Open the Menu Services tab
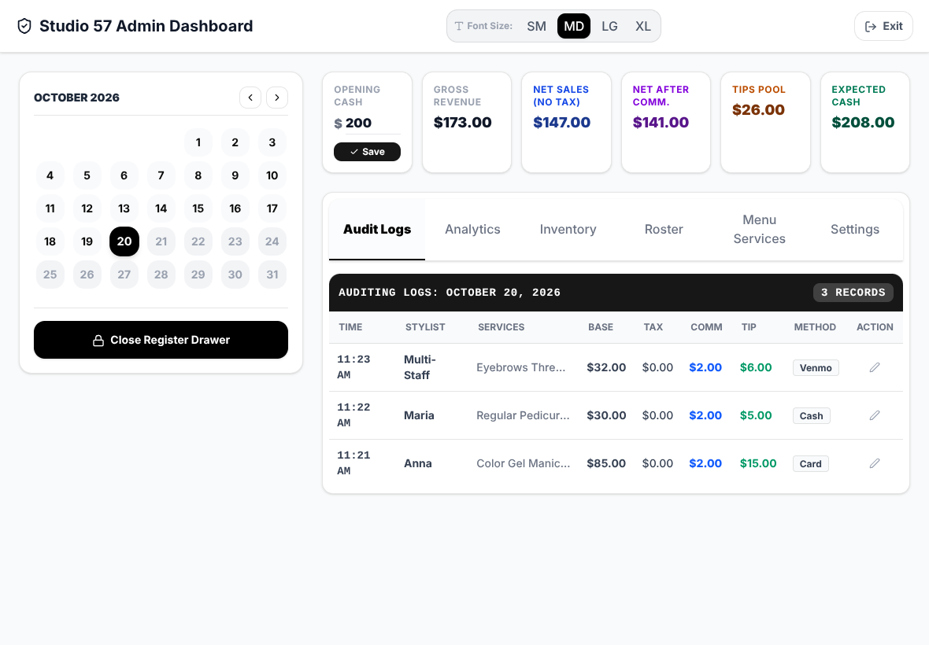This screenshot has height=645, width=929. point(760,230)
